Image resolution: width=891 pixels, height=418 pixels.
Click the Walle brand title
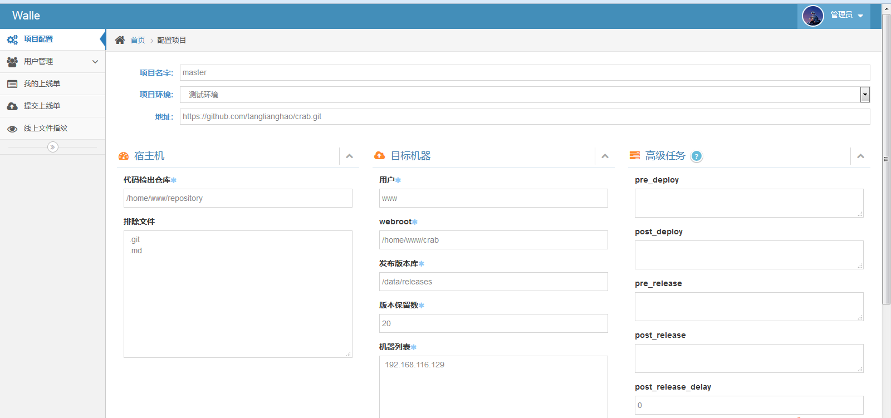click(26, 16)
